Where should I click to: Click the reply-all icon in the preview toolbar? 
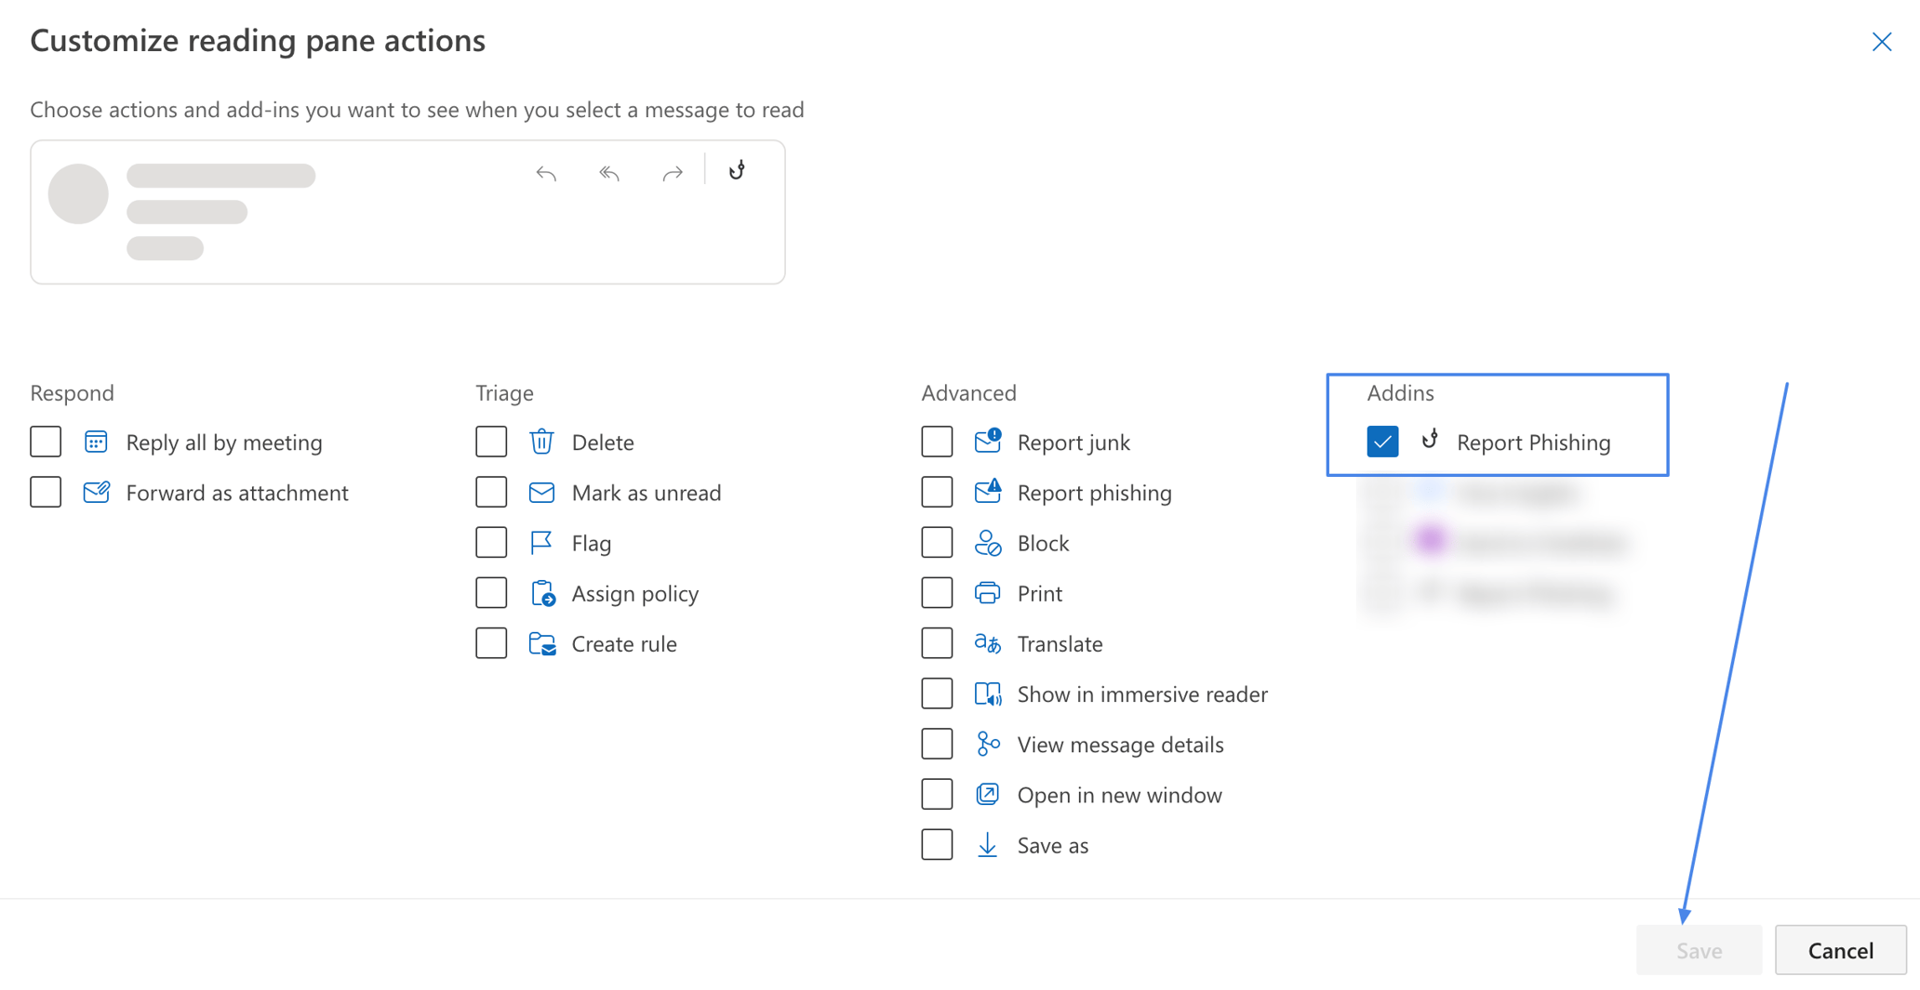pos(609,173)
